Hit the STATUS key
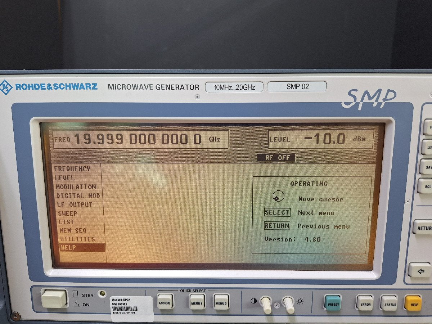 (x=389, y=303)
